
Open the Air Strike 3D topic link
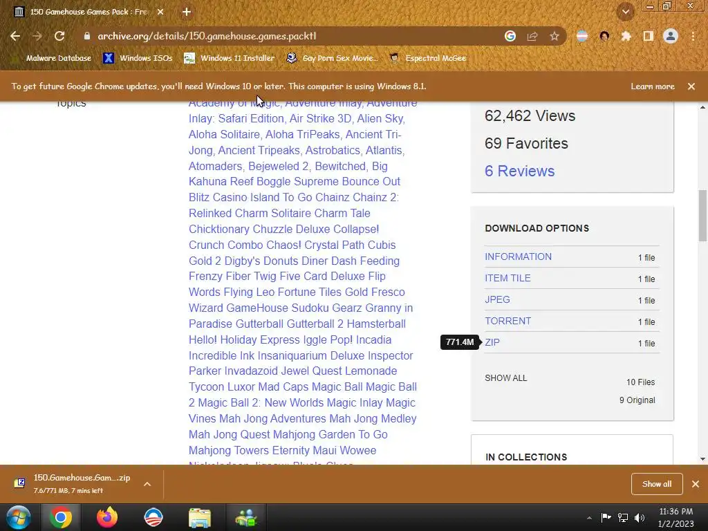coord(320,119)
